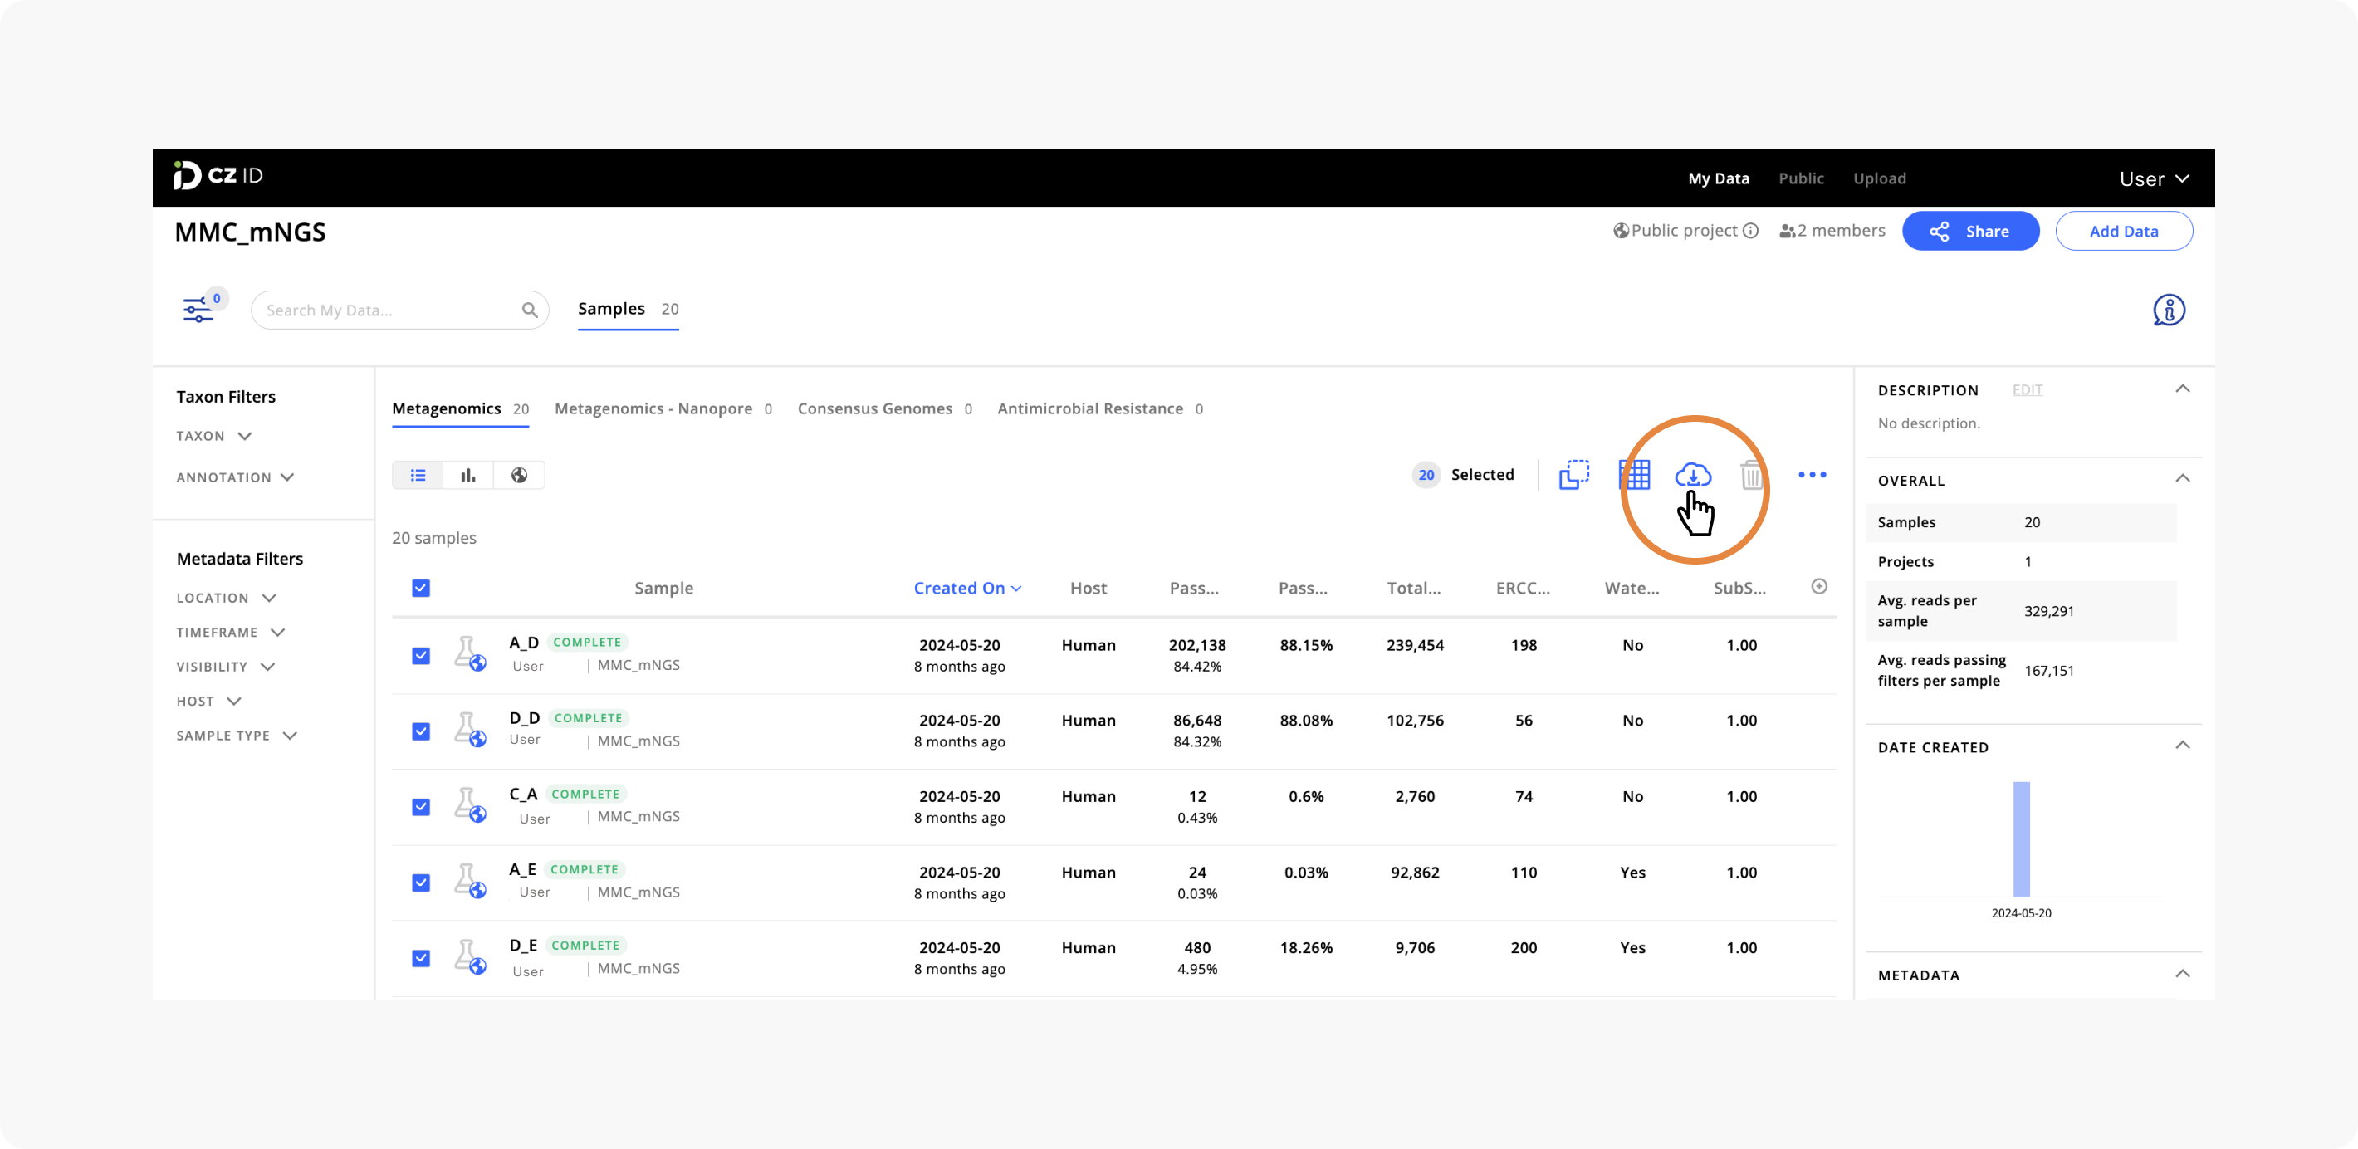
Task: Open the Metagenomics tab
Action: pyautogui.click(x=461, y=409)
